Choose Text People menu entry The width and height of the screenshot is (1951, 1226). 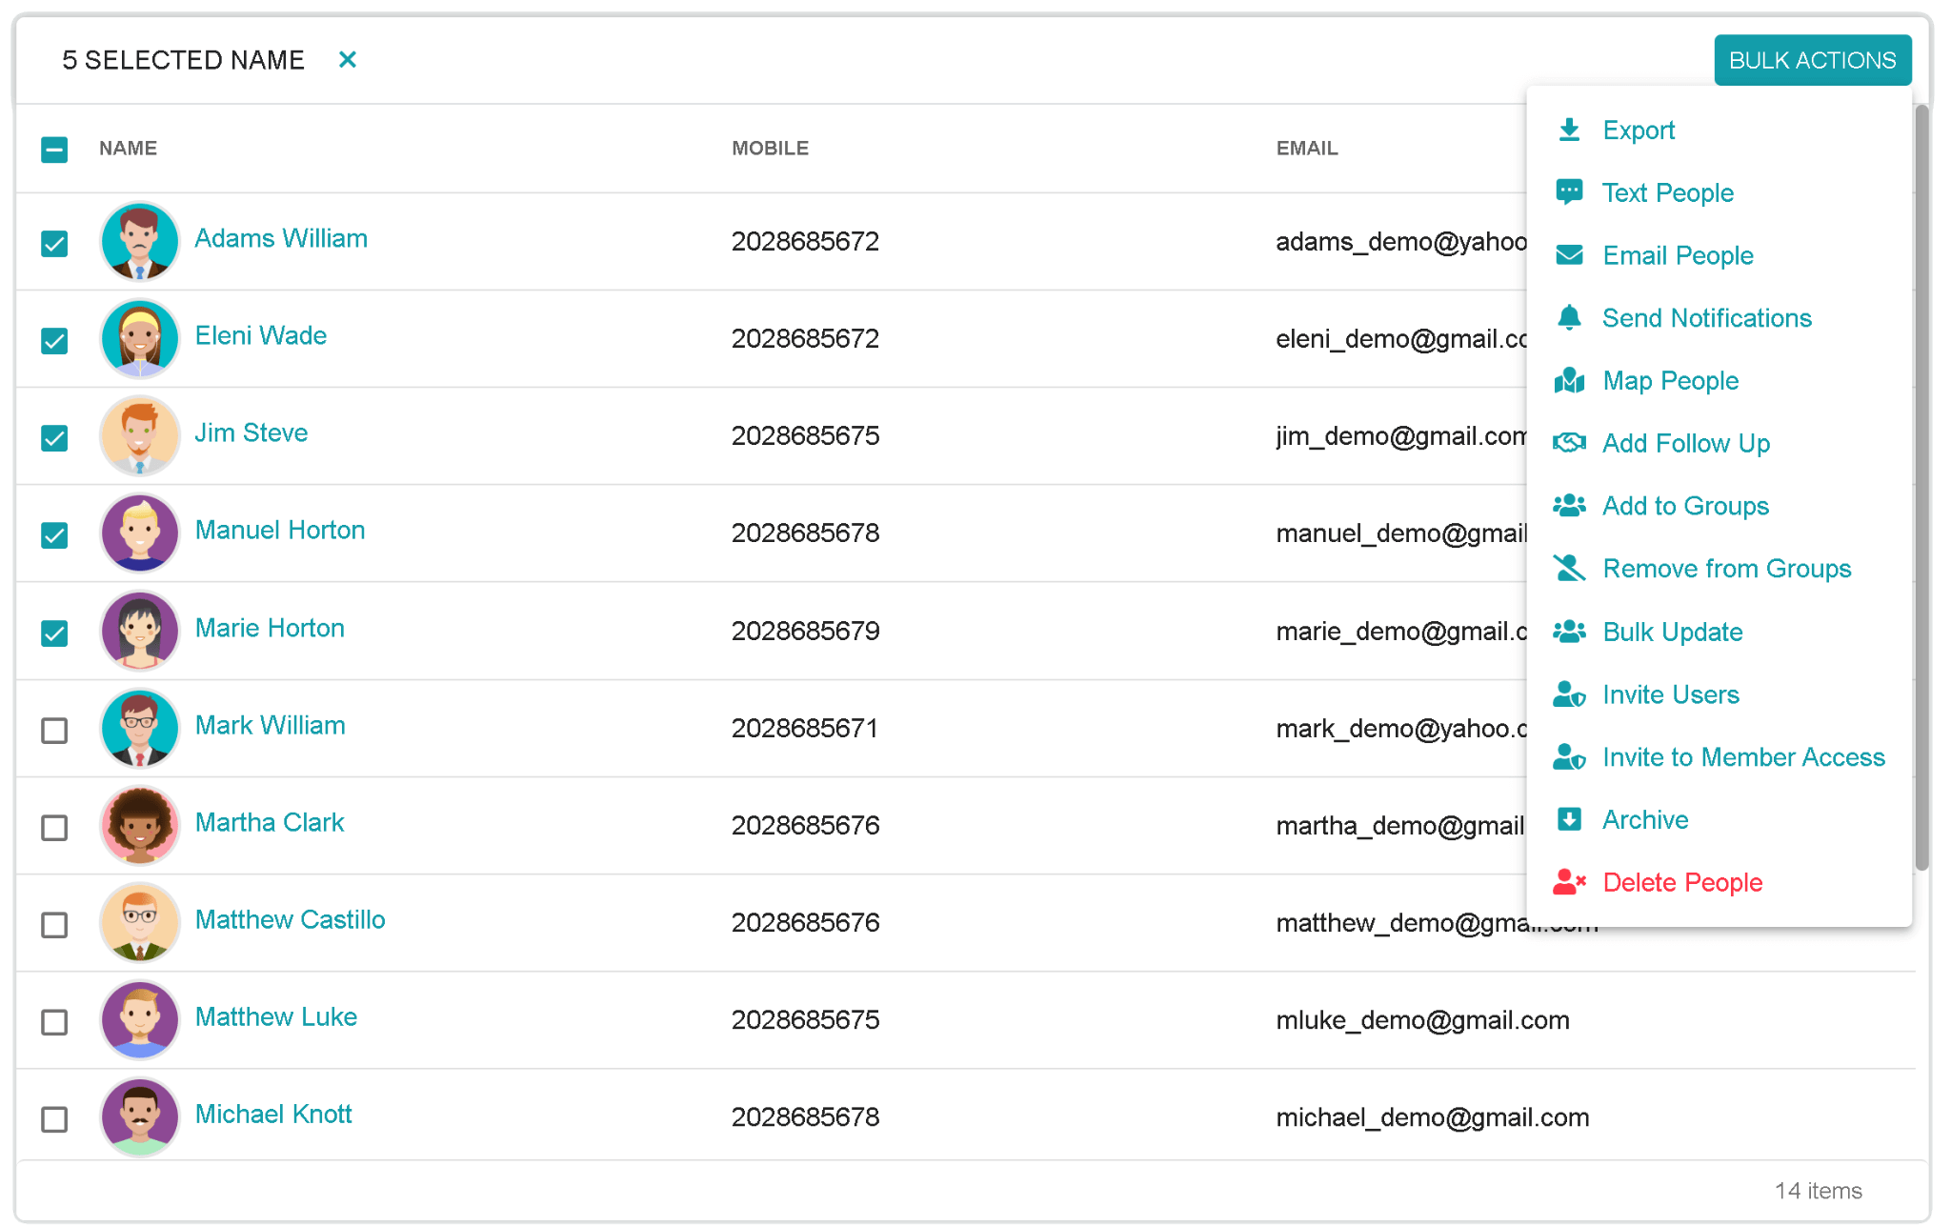[1719, 192]
